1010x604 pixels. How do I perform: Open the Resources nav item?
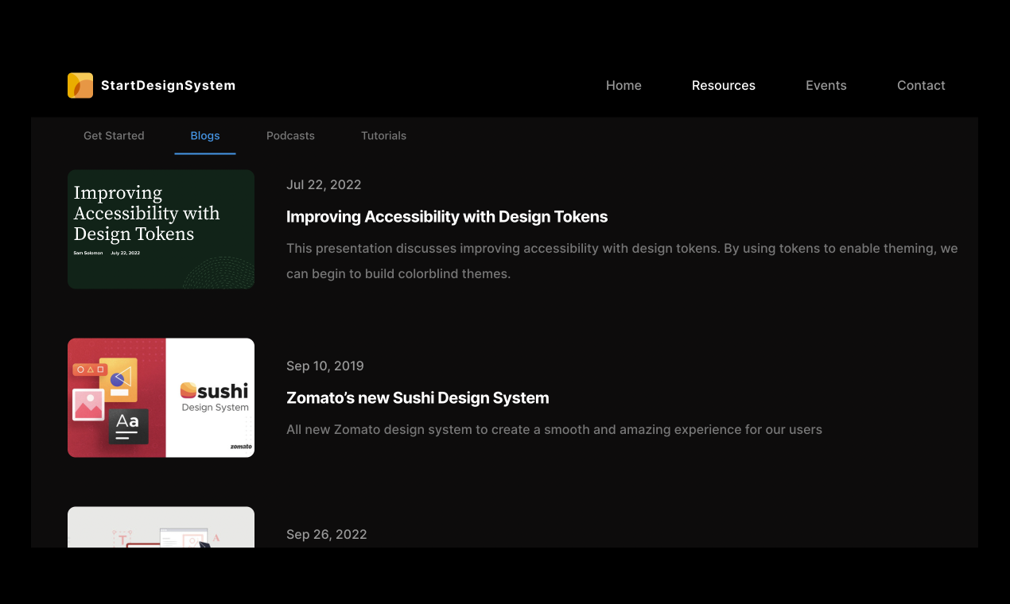(x=724, y=86)
